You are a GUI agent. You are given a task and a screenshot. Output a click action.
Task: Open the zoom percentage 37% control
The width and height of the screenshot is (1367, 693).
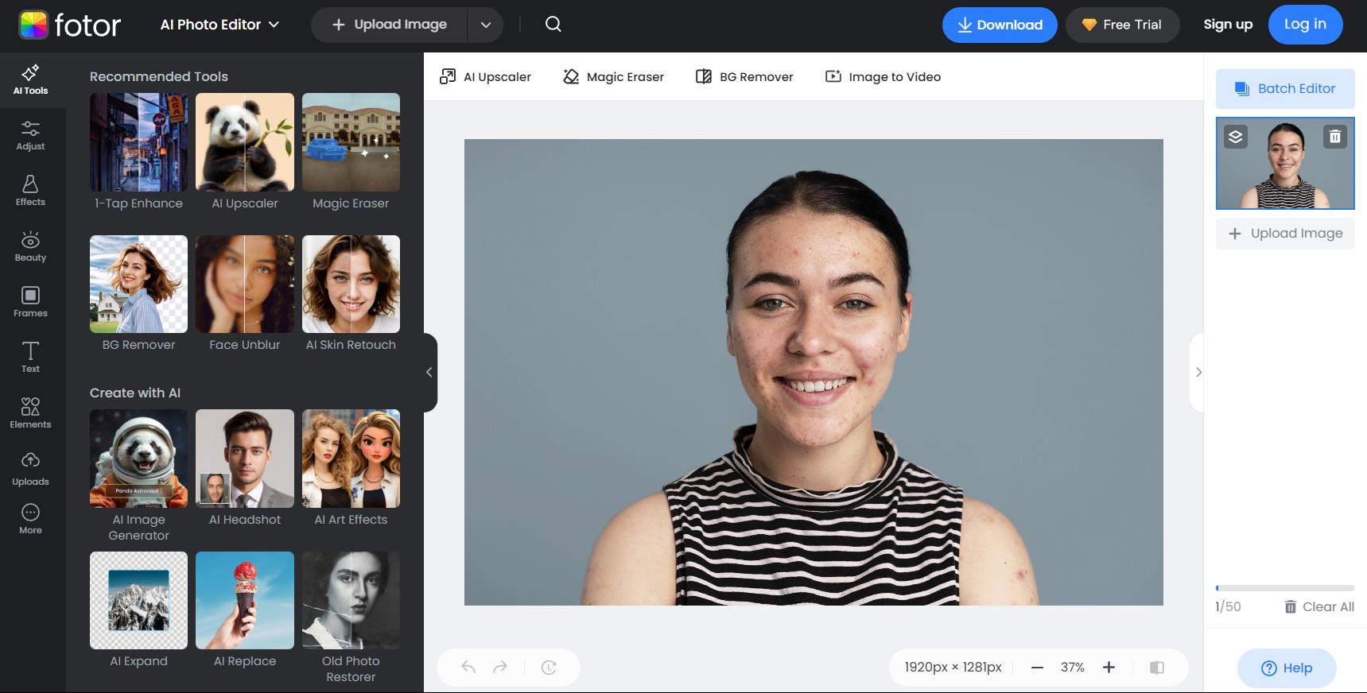1073,668
